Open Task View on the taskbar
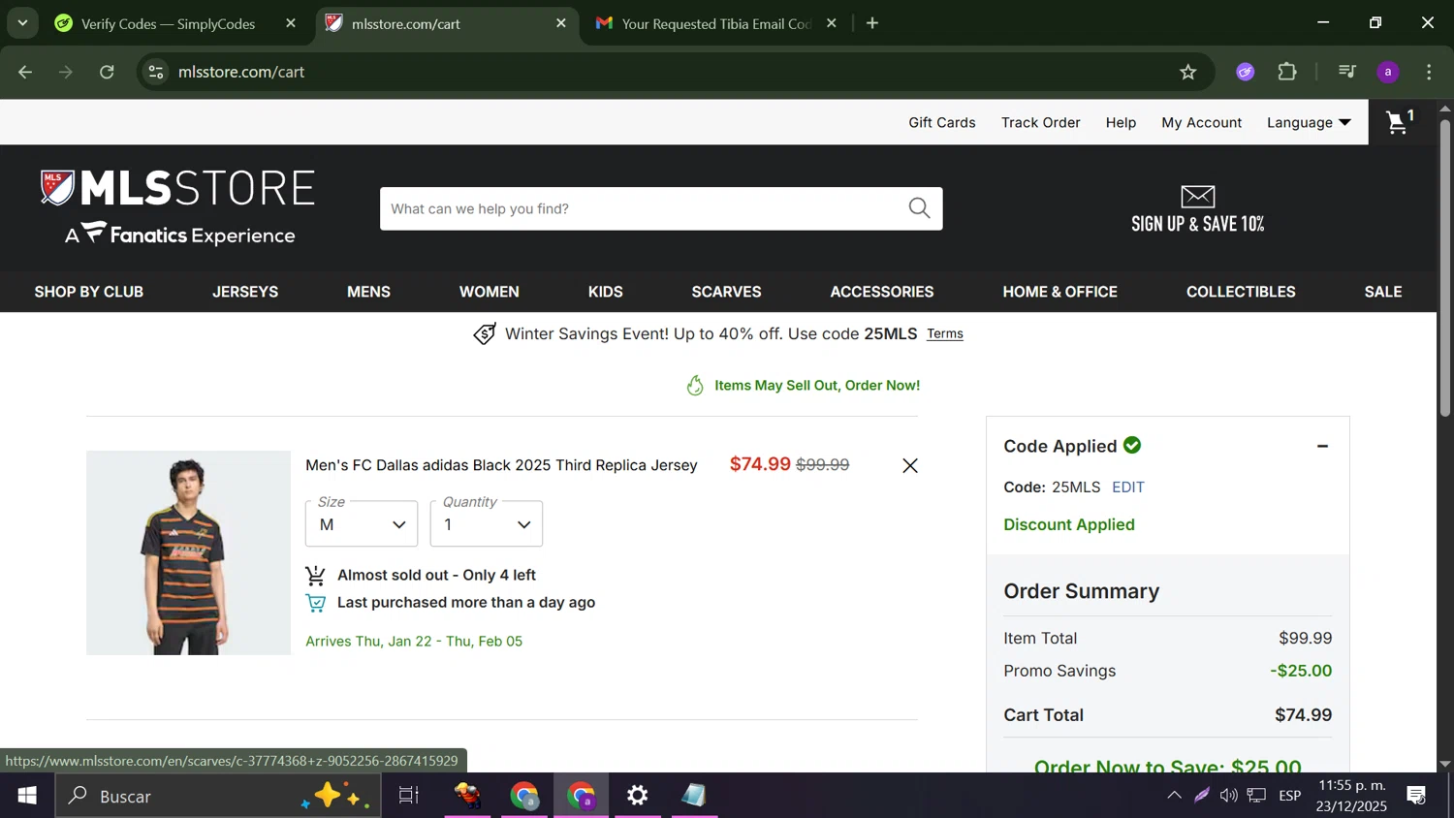This screenshot has width=1454, height=818. tap(409, 796)
